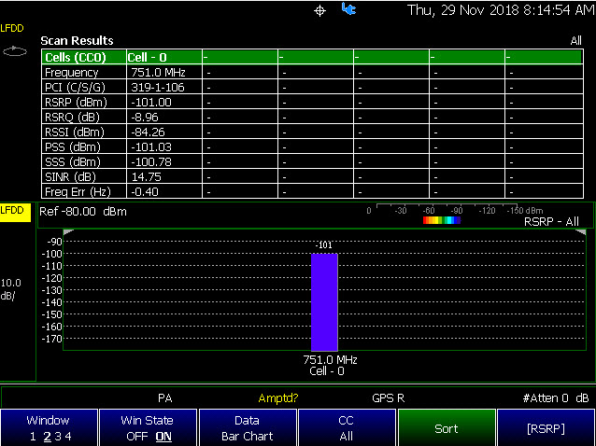Click the yellow Amptd? warning indicator
The width and height of the screenshot is (596, 446).
(278, 398)
